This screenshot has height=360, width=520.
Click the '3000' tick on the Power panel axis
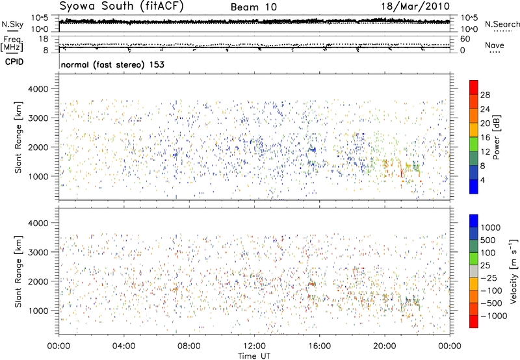[x=38, y=118]
